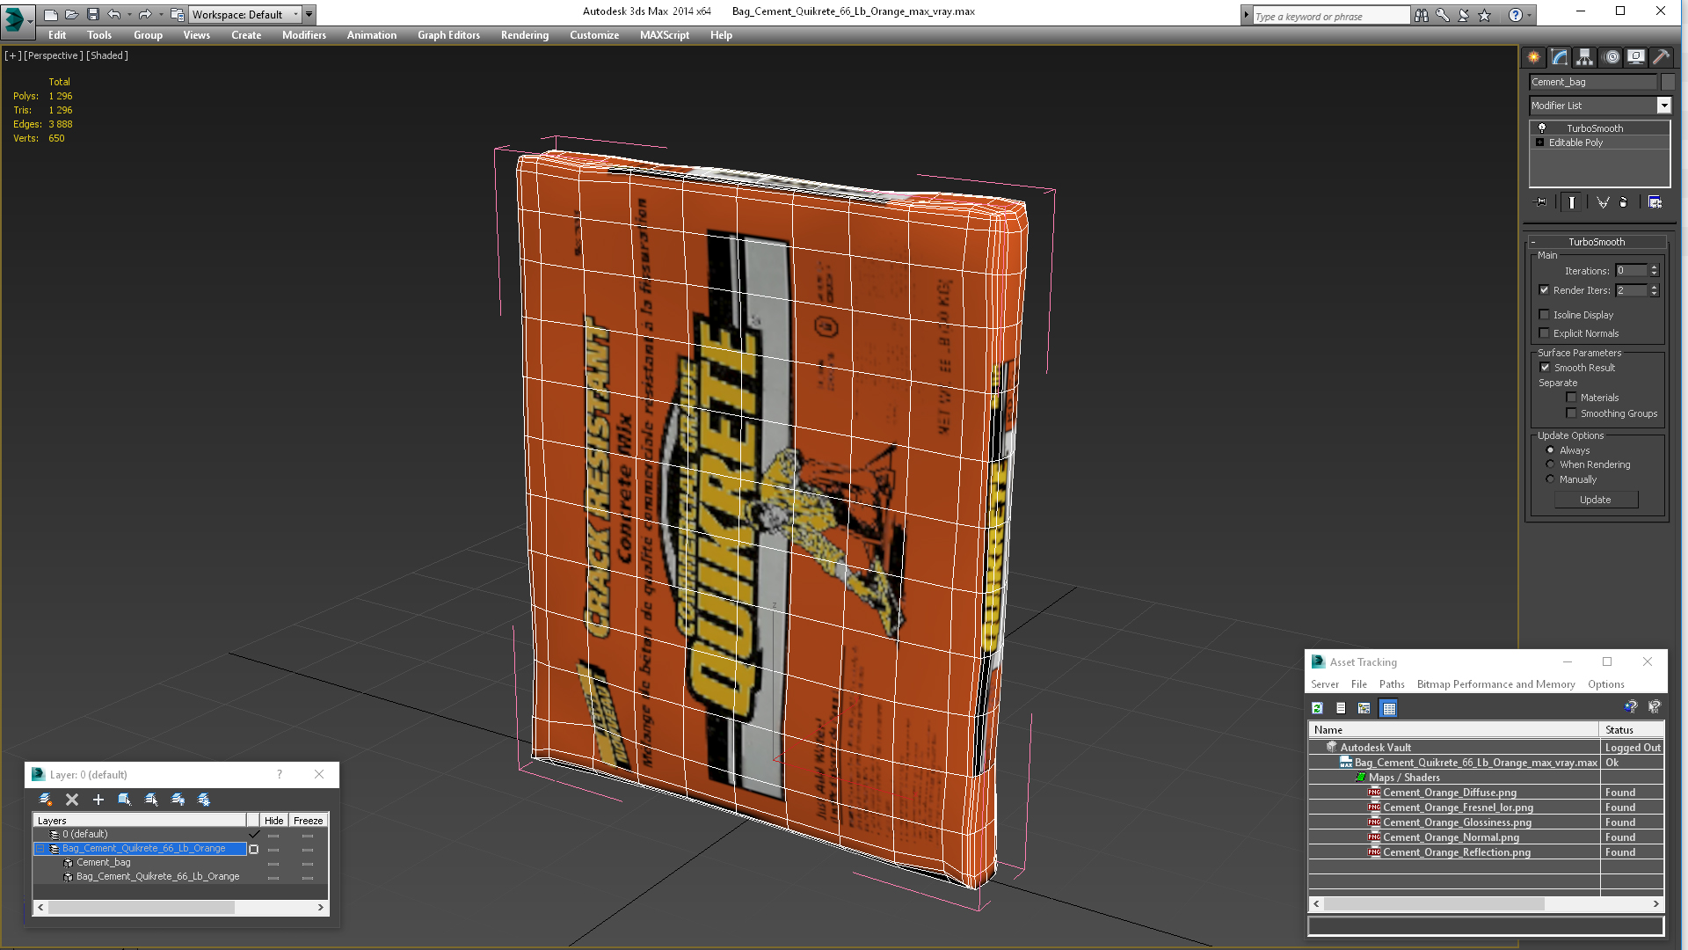Open the Hierarchy command panel tab
The width and height of the screenshot is (1688, 950).
click(x=1585, y=57)
